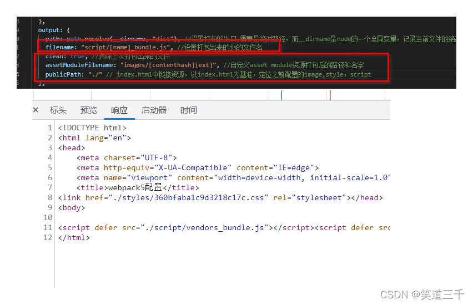The height and width of the screenshot is (305, 473).
Task: Click the stylesheet link href line
Action: 220,198
